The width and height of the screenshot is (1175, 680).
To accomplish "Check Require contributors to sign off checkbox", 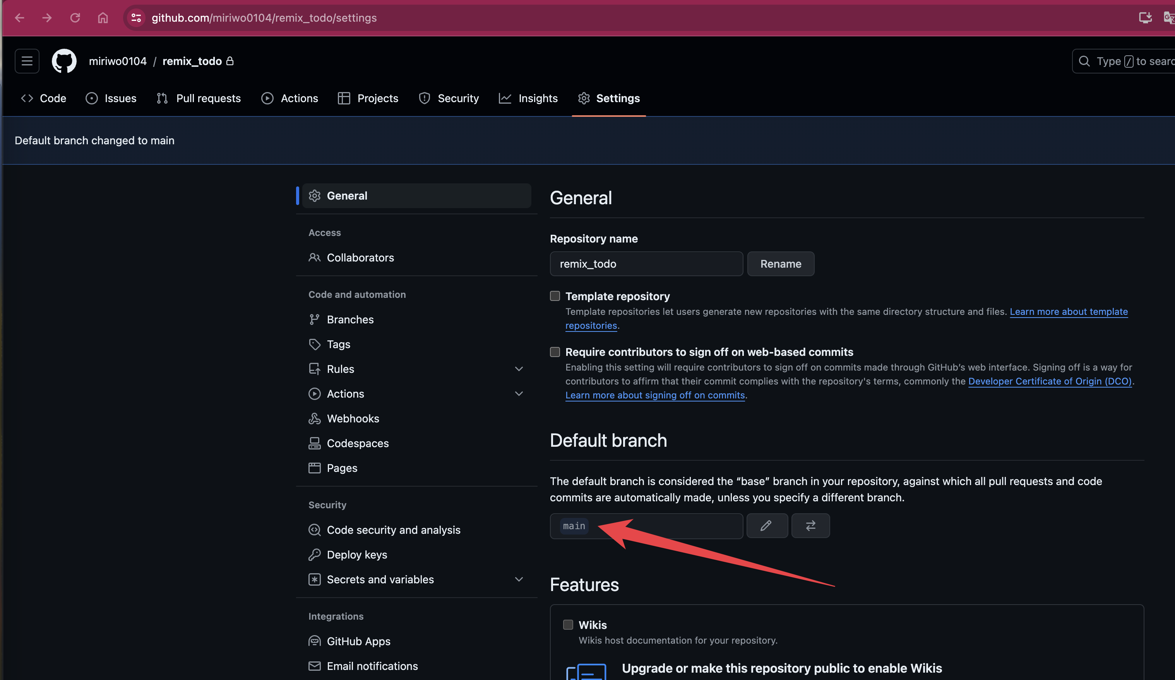I will (x=555, y=352).
